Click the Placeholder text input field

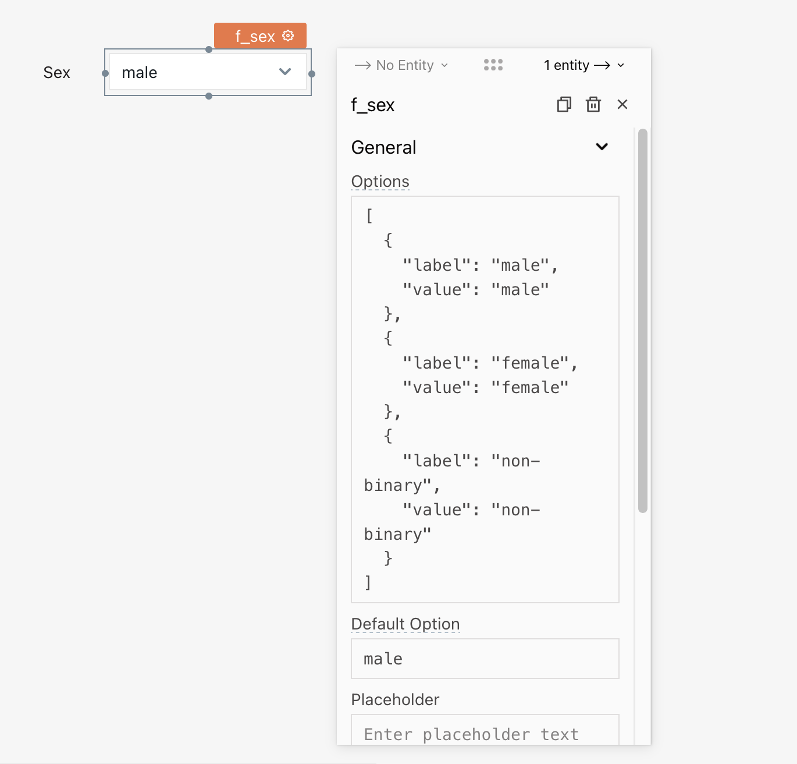pyautogui.click(x=485, y=730)
